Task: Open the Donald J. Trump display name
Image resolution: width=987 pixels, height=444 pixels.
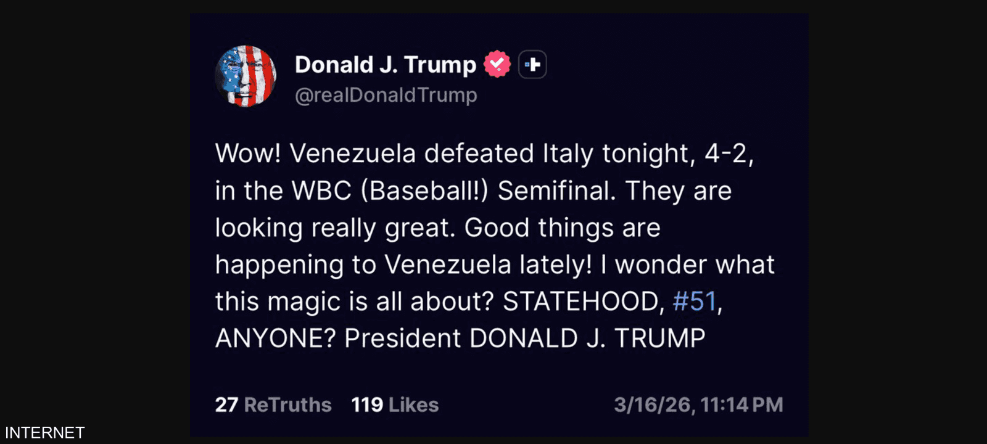Action: (x=386, y=65)
